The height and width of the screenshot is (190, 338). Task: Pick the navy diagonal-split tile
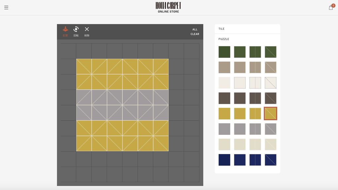pyautogui.click(x=270, y=160)
